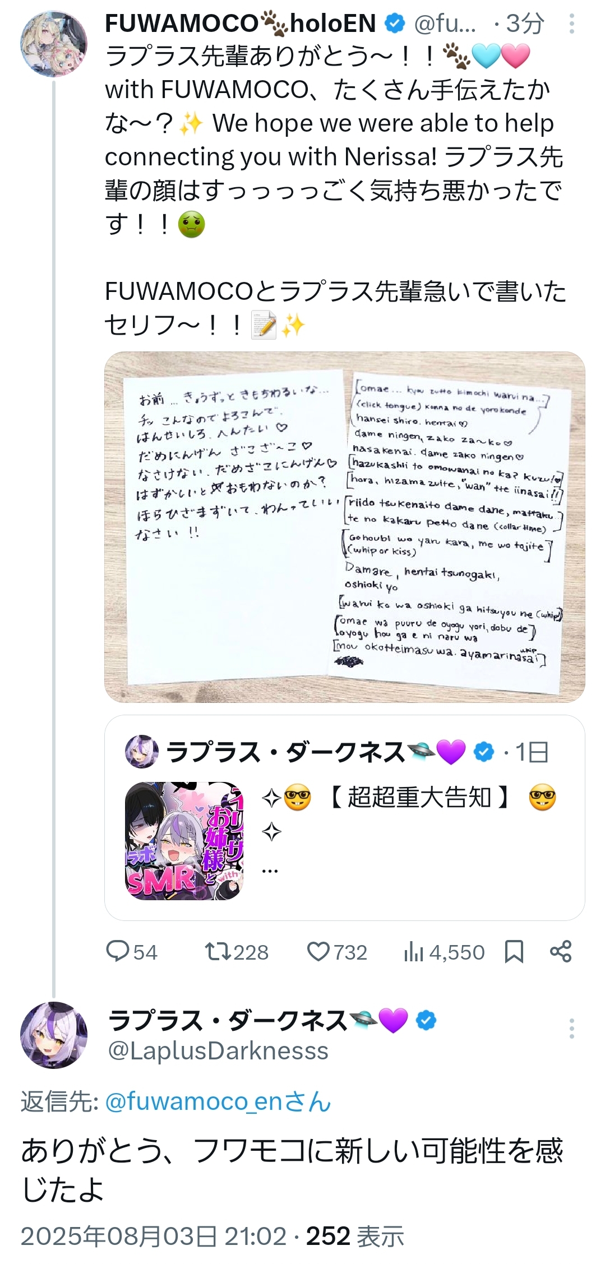
Task: Open the three-dot menu on FUWAMOCO's tweet
Action: coord(571,24)
